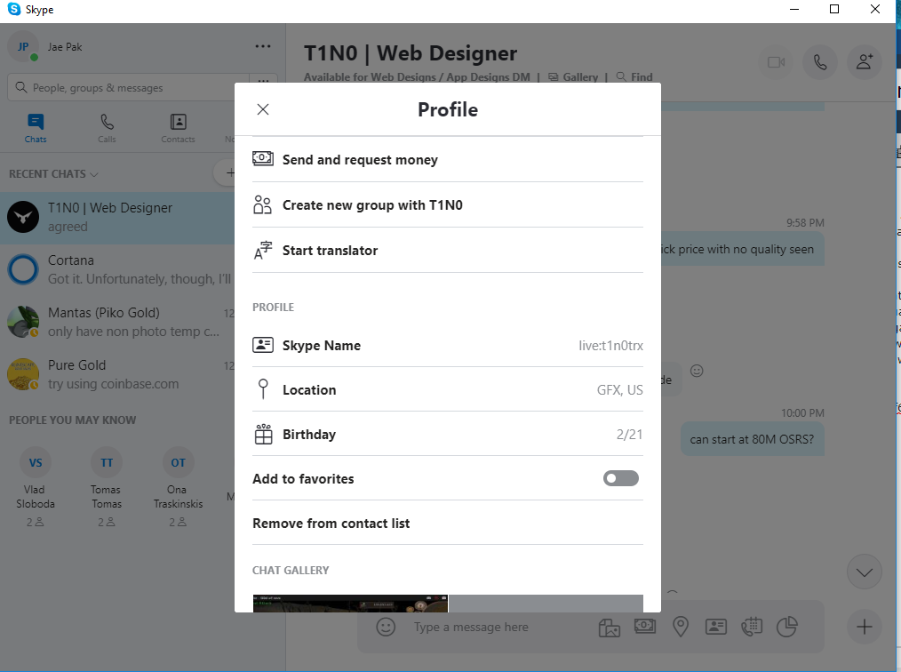Viewport: 901px width, 672px height.
Task: Click the location pin icon in Profile
Action: (263, 389)
